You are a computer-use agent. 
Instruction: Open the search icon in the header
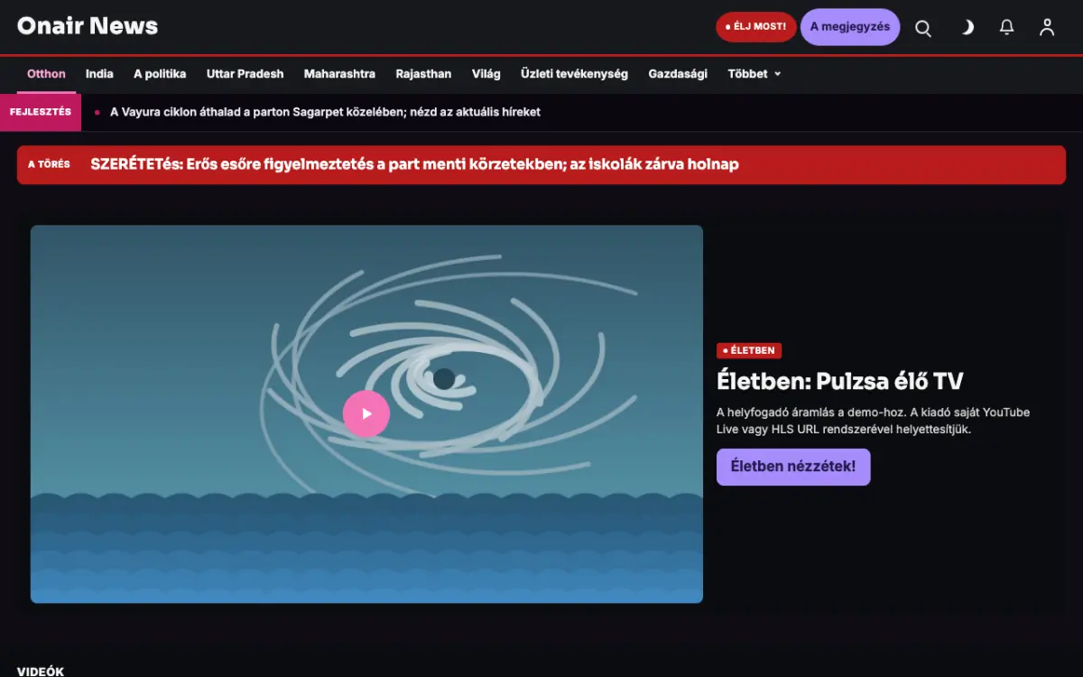[923, 27]
